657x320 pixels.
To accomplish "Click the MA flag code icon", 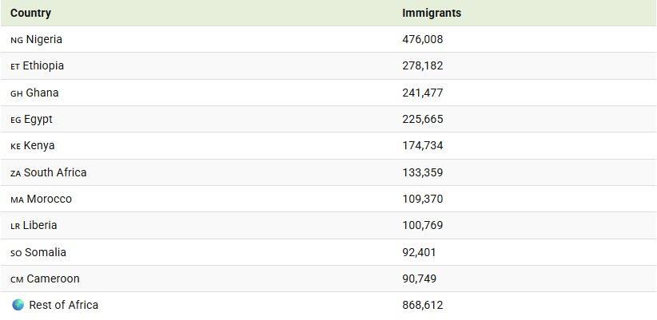I will [17, 200].
